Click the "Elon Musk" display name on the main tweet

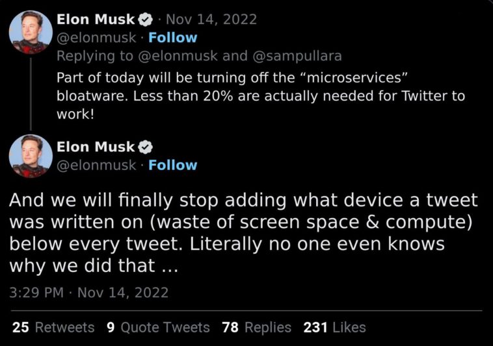point(96,147)
